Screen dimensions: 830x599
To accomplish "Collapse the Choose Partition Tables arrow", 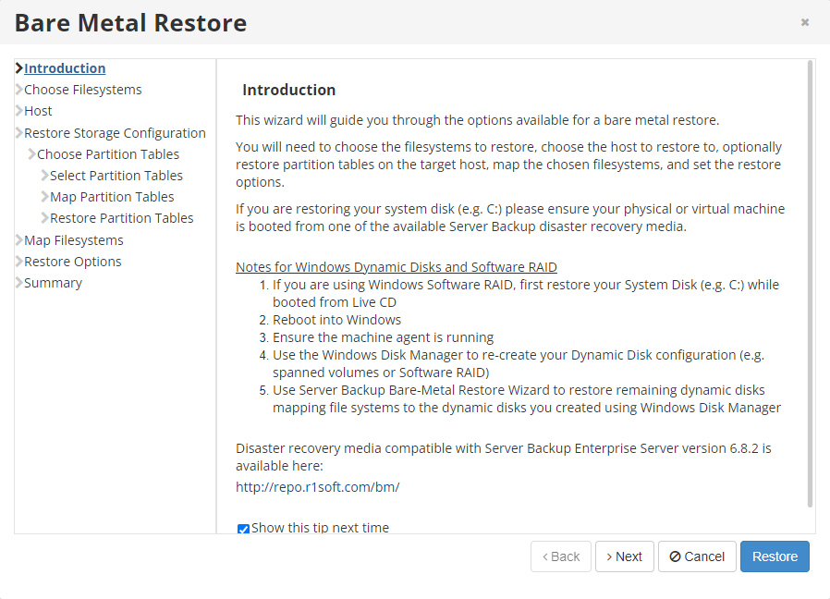I will pyautogui.click(x=31, y=154).
